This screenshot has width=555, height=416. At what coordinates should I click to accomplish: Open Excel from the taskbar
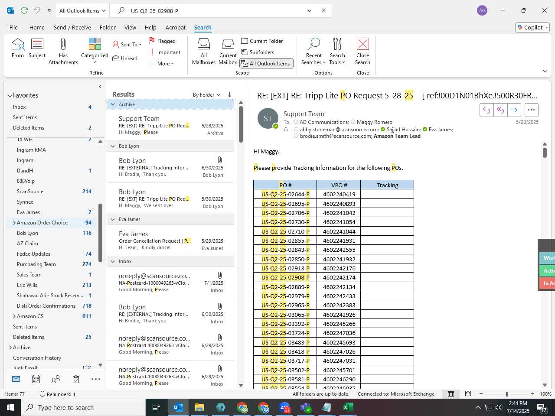click(x=348, y=407)
